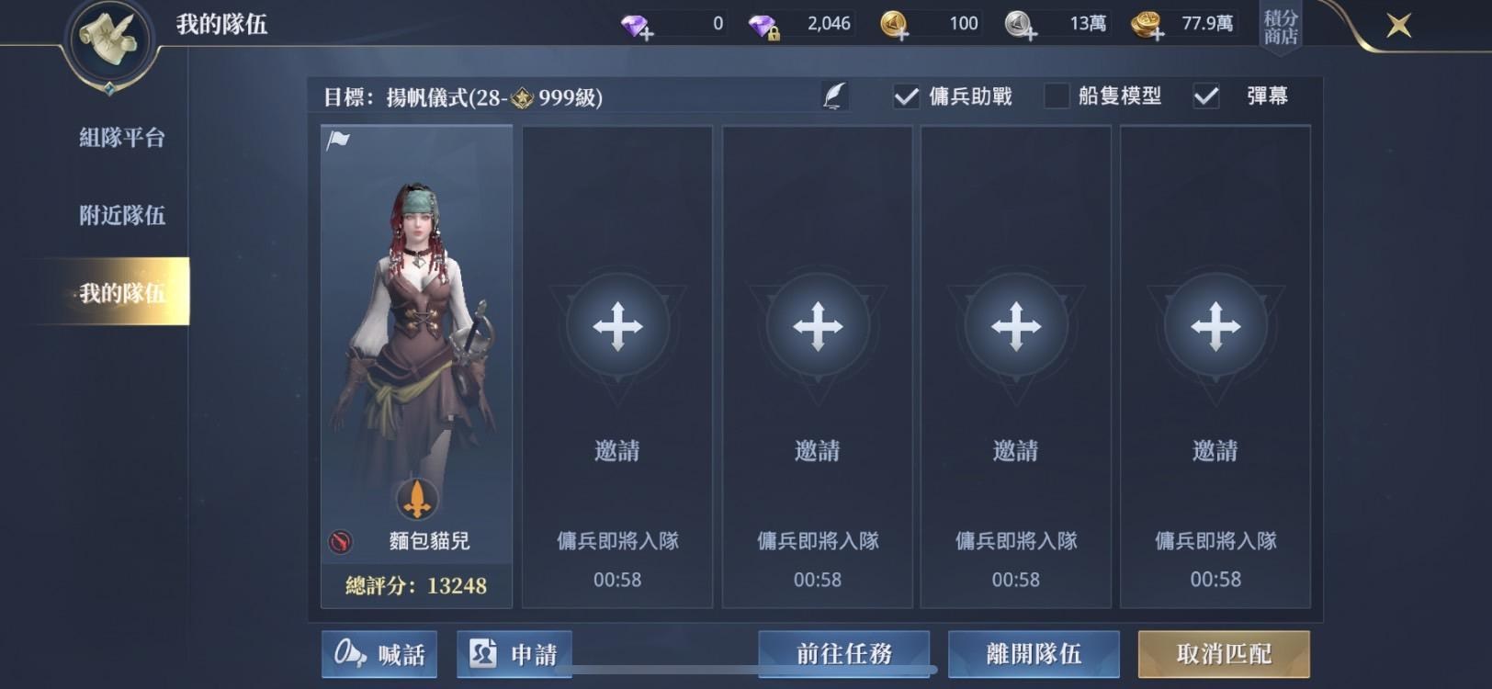The height and width of the screenshot is (689, 1492).
Task: Tap the gold coin pile currency icon
Action: [x=1147, y=25]
